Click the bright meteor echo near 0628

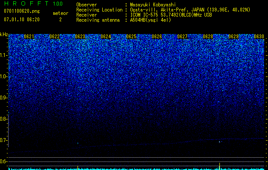tap(219, 142)
